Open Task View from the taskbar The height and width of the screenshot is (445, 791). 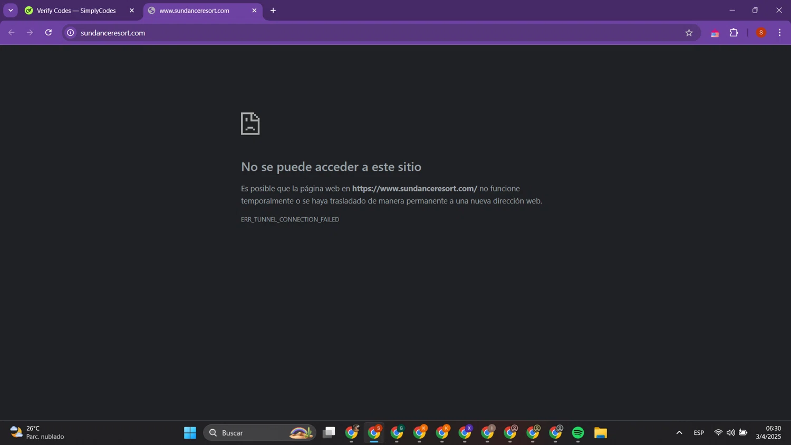pyautogui.click(x=329, y=433)
